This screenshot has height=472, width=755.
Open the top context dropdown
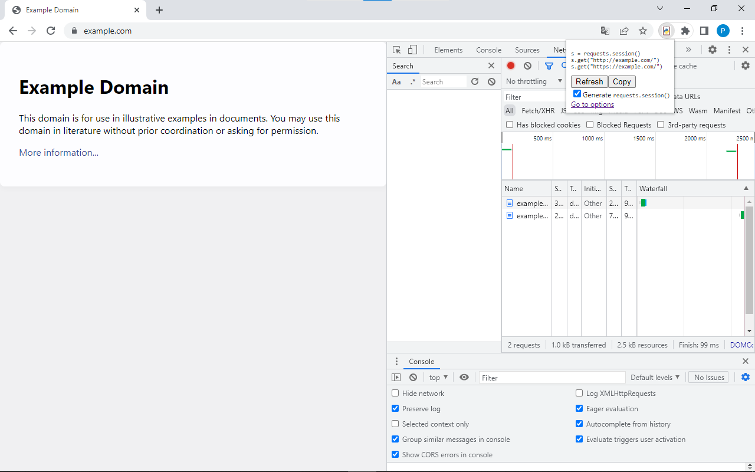[438, 377]
